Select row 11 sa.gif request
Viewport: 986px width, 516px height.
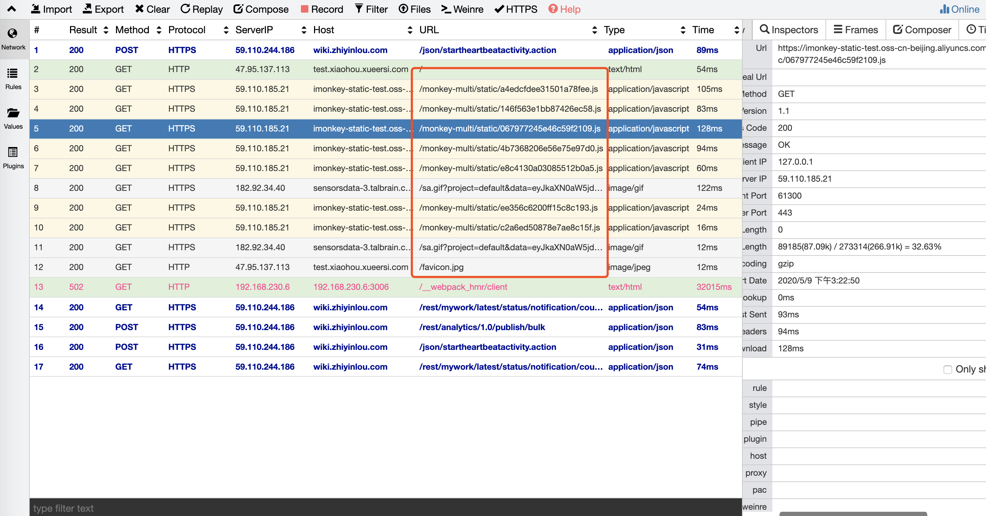click(385, 247)
